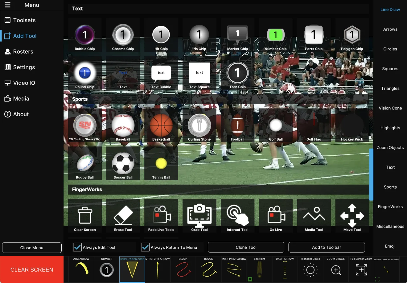
Task: Open the Video IO section
Action: point(24,83)
